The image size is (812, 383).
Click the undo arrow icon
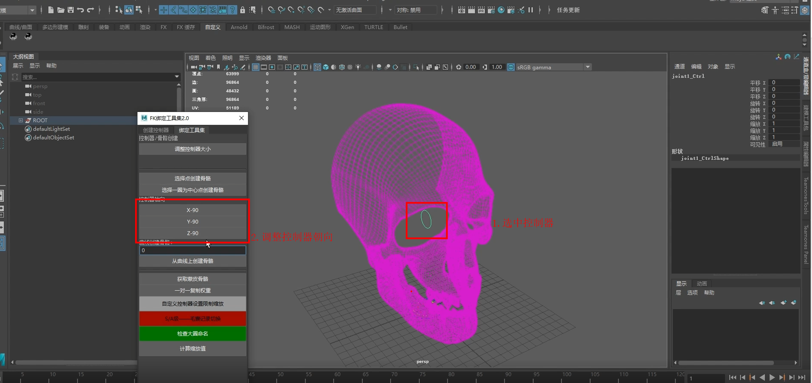tap(81, 10)
